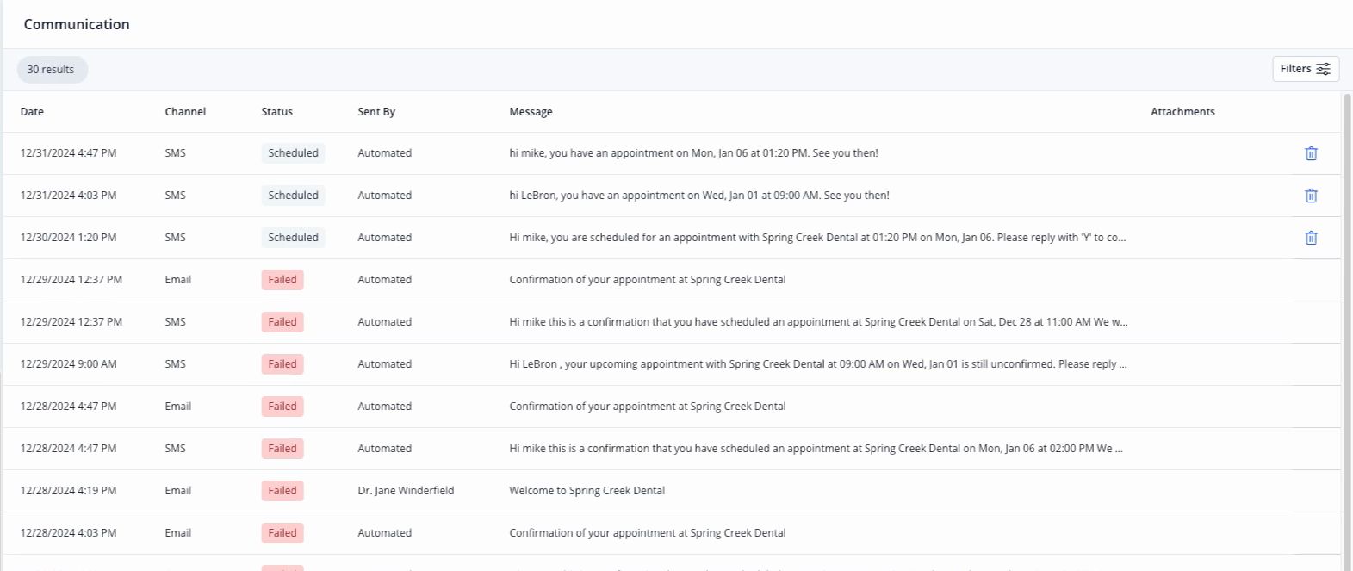Open the Filters panel

pyautogui.click(x=1306, y=69)
